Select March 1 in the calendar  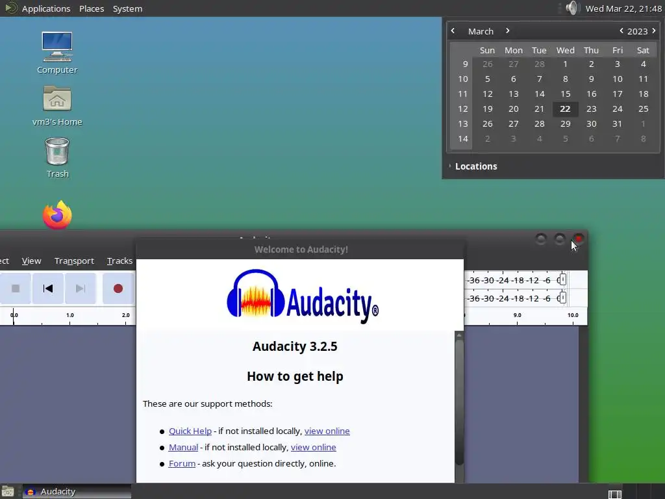[x=566, y=64]
